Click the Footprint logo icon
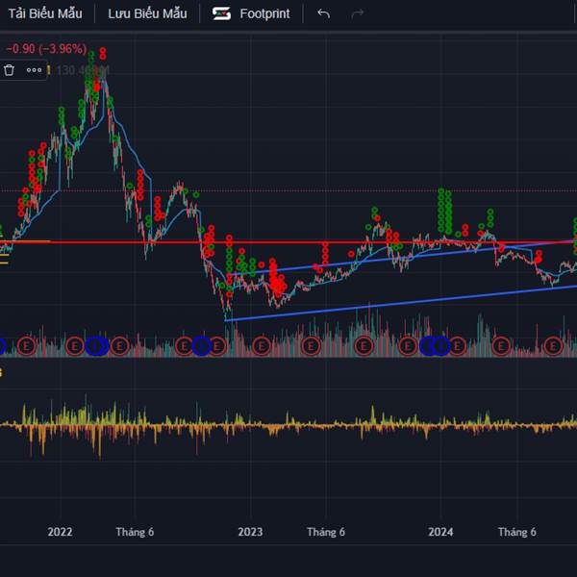The height and width of the screenshot is (577, 577). (x=222, y=13)
